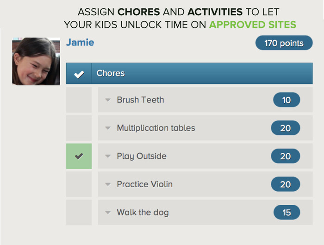Click the 15 points badge for Walk the dog
The width and height of the screenshot is (324, 245).
286,213
